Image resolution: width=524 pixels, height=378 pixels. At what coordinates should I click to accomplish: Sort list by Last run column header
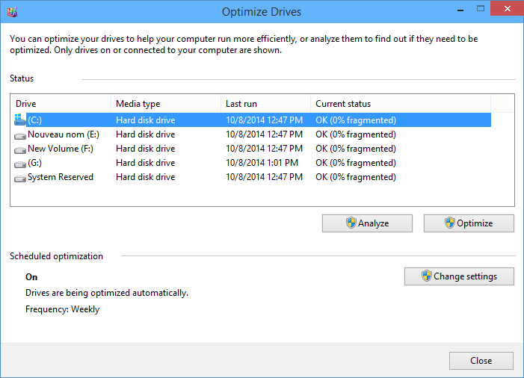(265, 104)
